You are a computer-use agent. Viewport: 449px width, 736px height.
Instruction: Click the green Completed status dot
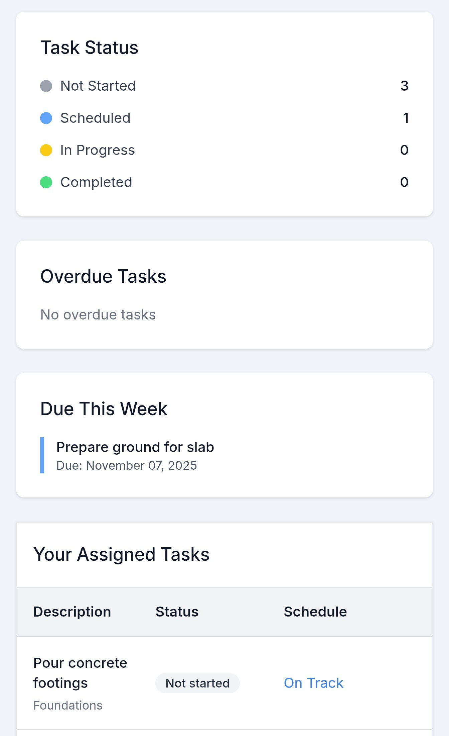[x=46, y=182]
